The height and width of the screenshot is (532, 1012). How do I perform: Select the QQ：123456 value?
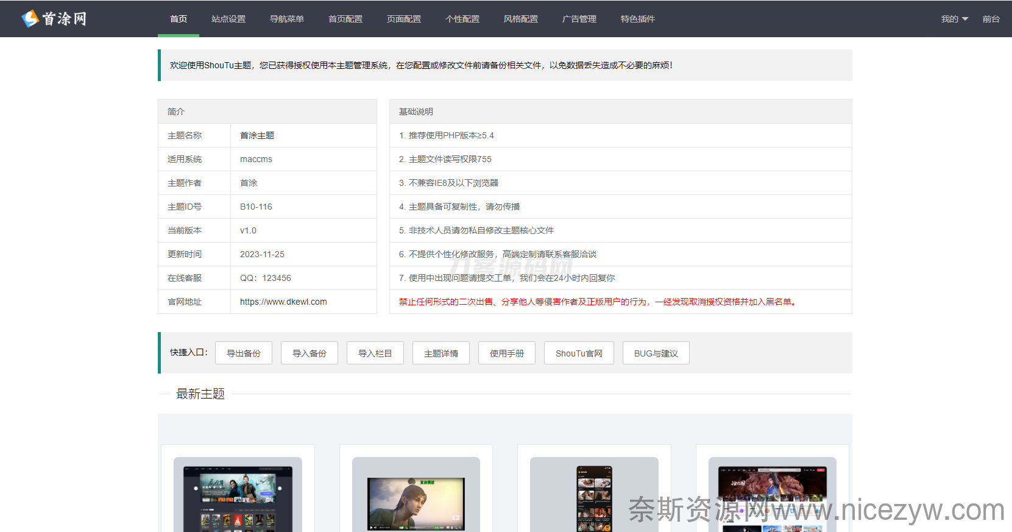click(266, 278)
